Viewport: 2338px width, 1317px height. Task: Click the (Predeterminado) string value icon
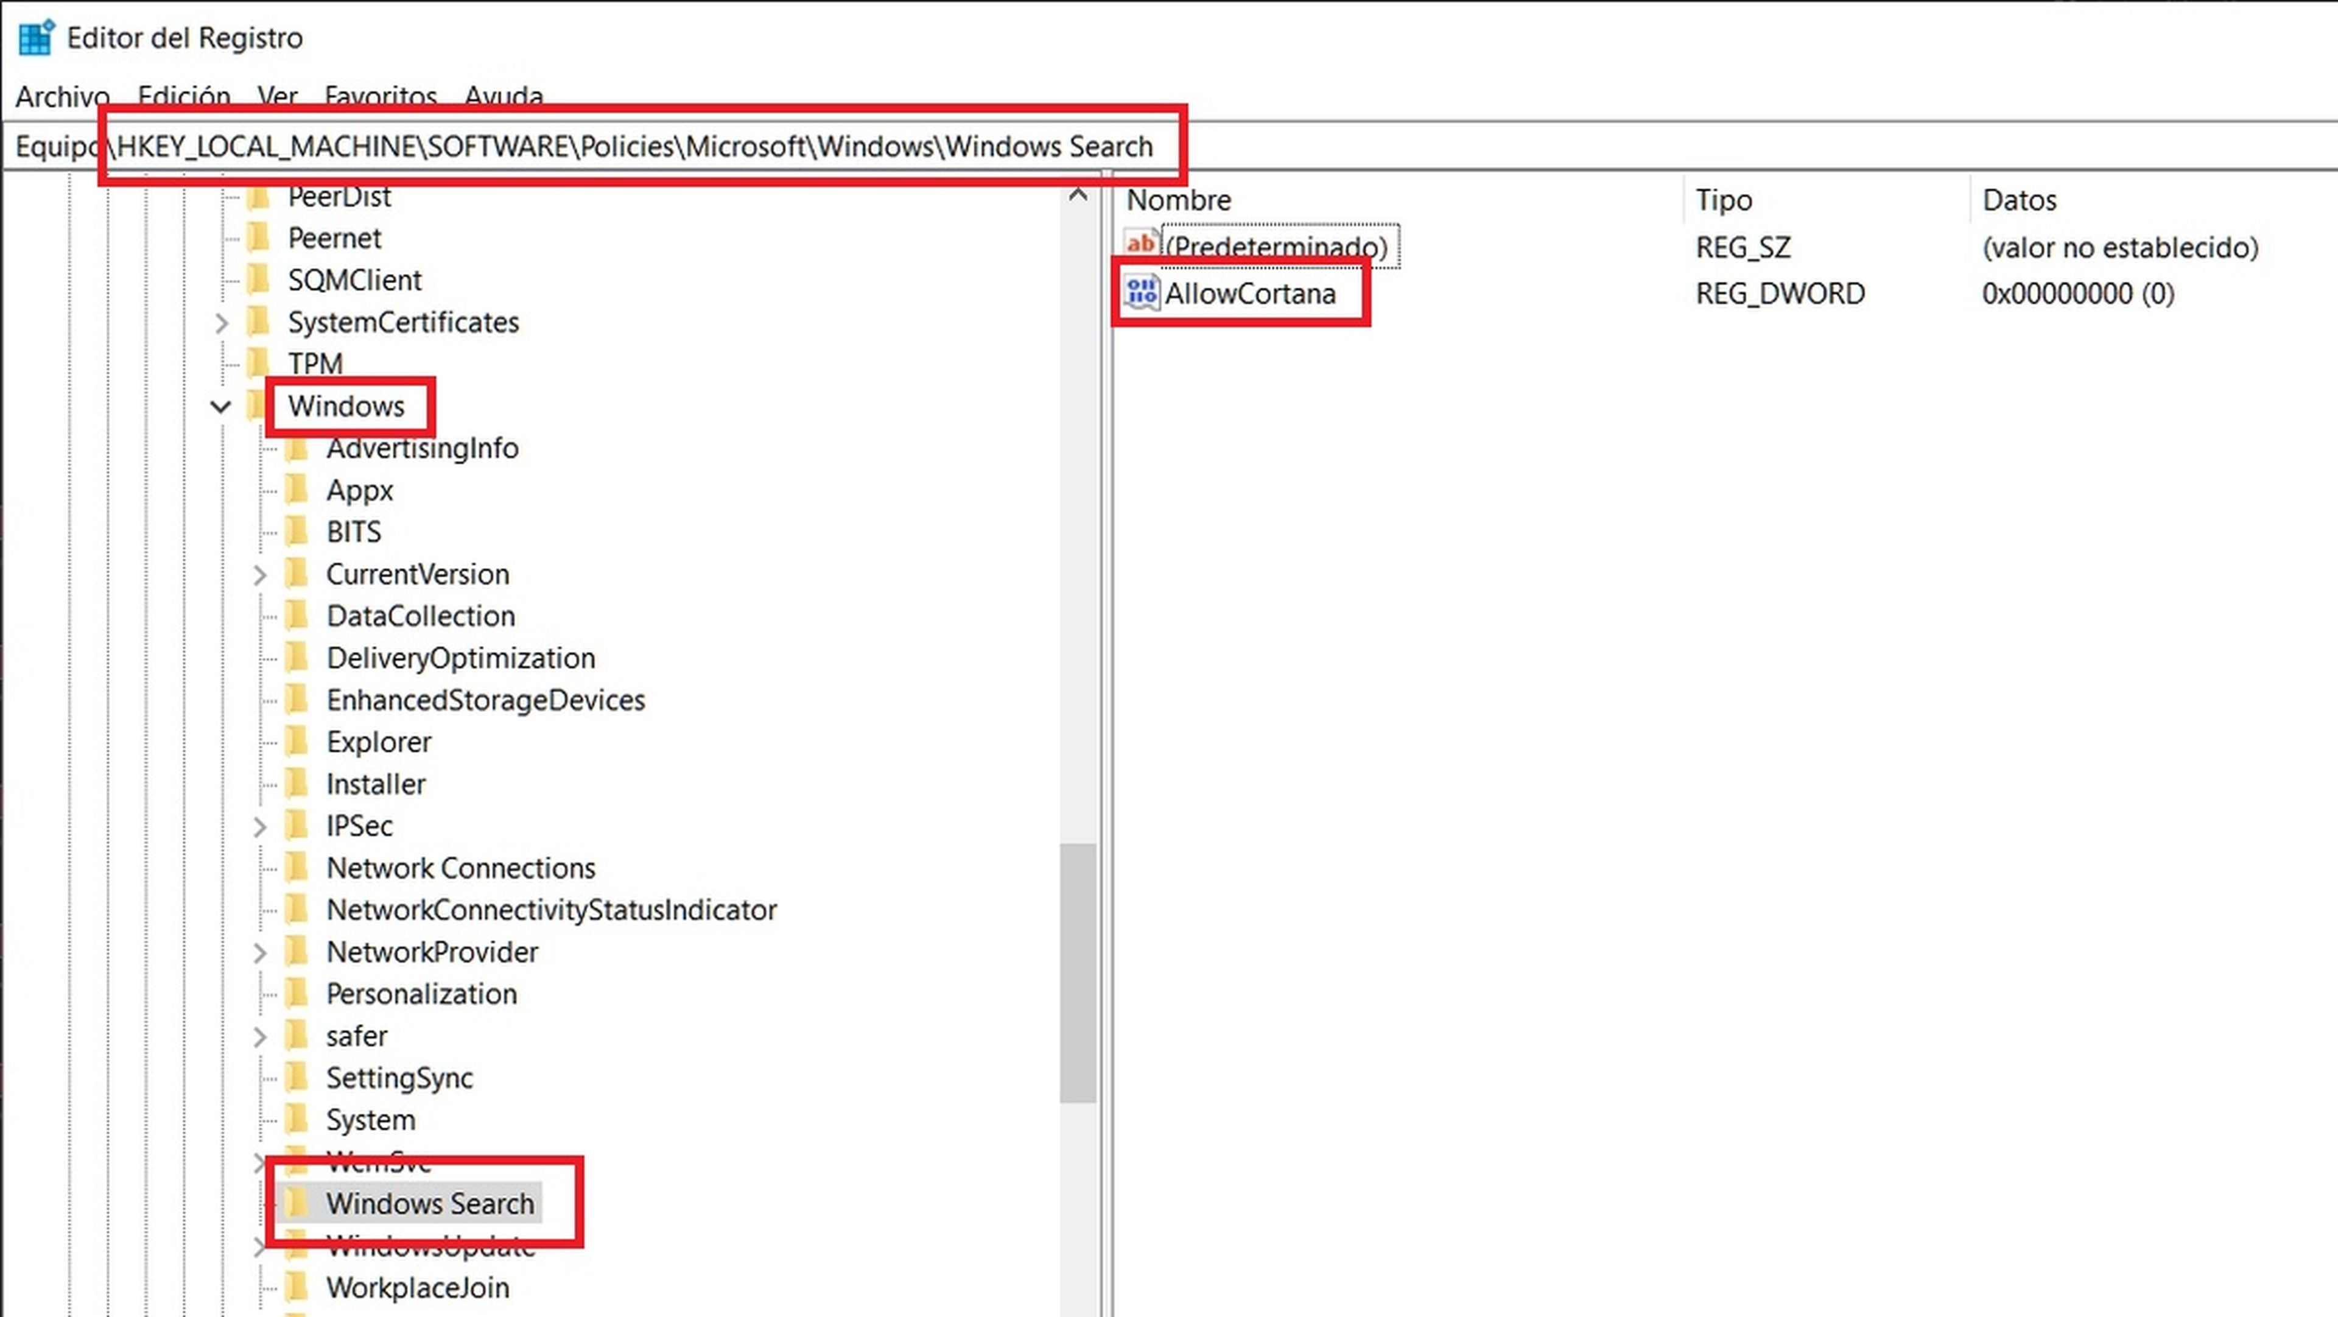(1141, 245)
